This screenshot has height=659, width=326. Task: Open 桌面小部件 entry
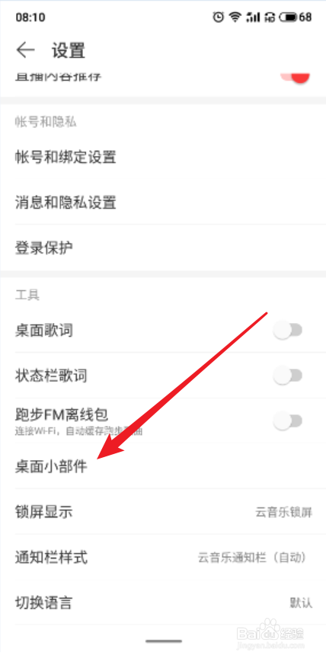tap(163, 466)
